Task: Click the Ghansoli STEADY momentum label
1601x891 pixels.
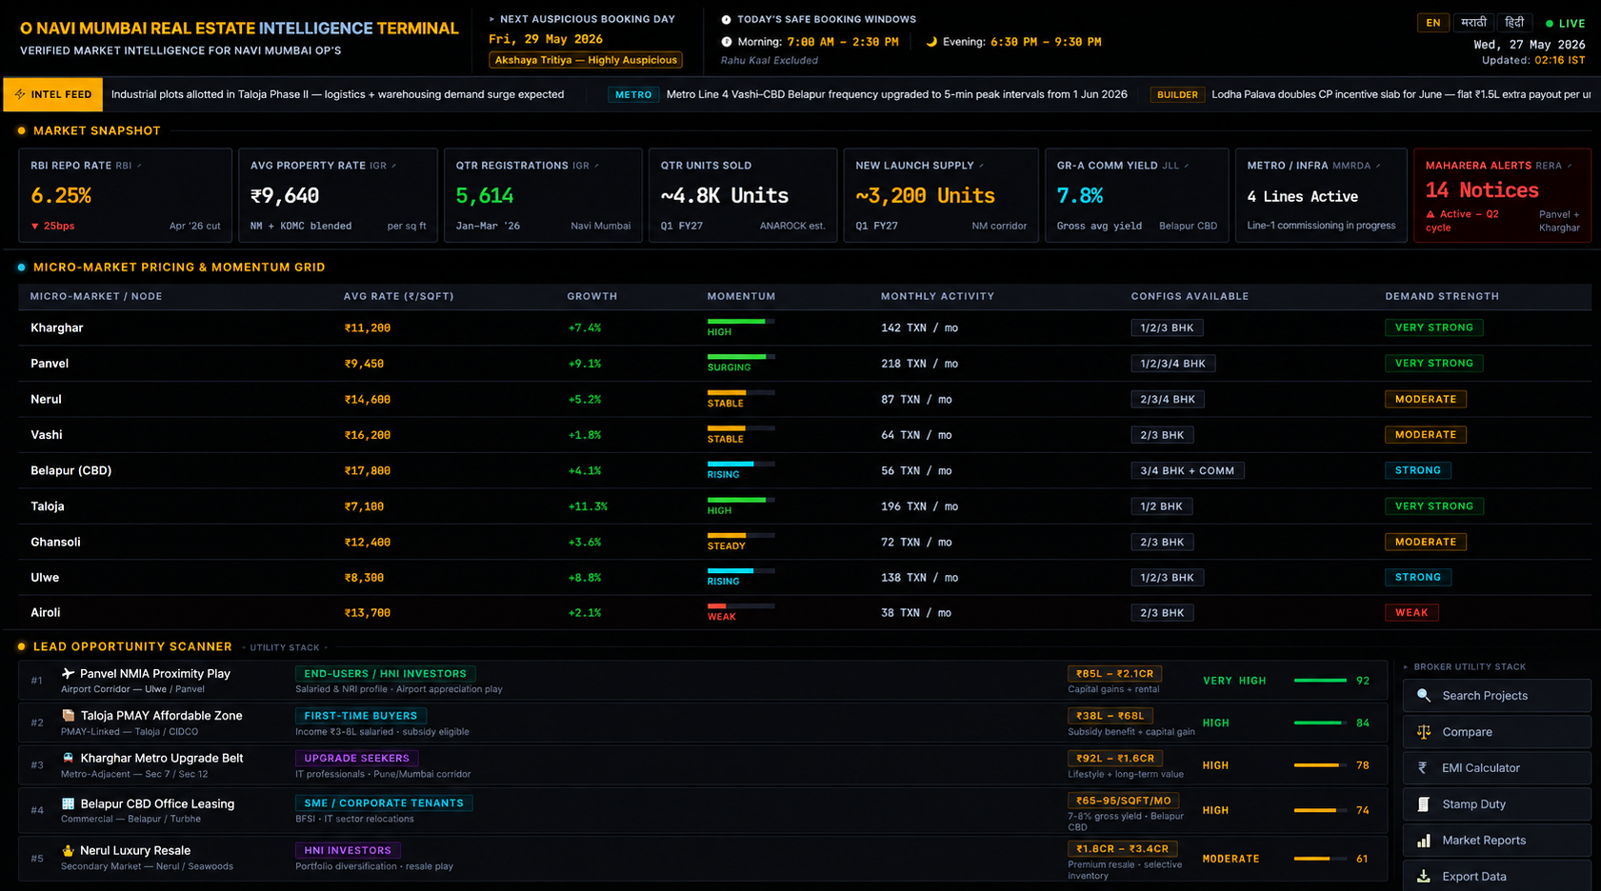Action: 726,546
